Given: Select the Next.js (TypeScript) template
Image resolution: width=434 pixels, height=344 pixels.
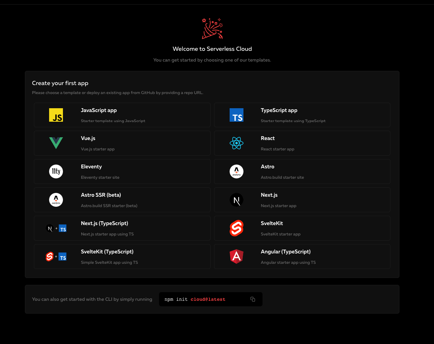Looking at the screenshot, I should [x=122, y=228].
